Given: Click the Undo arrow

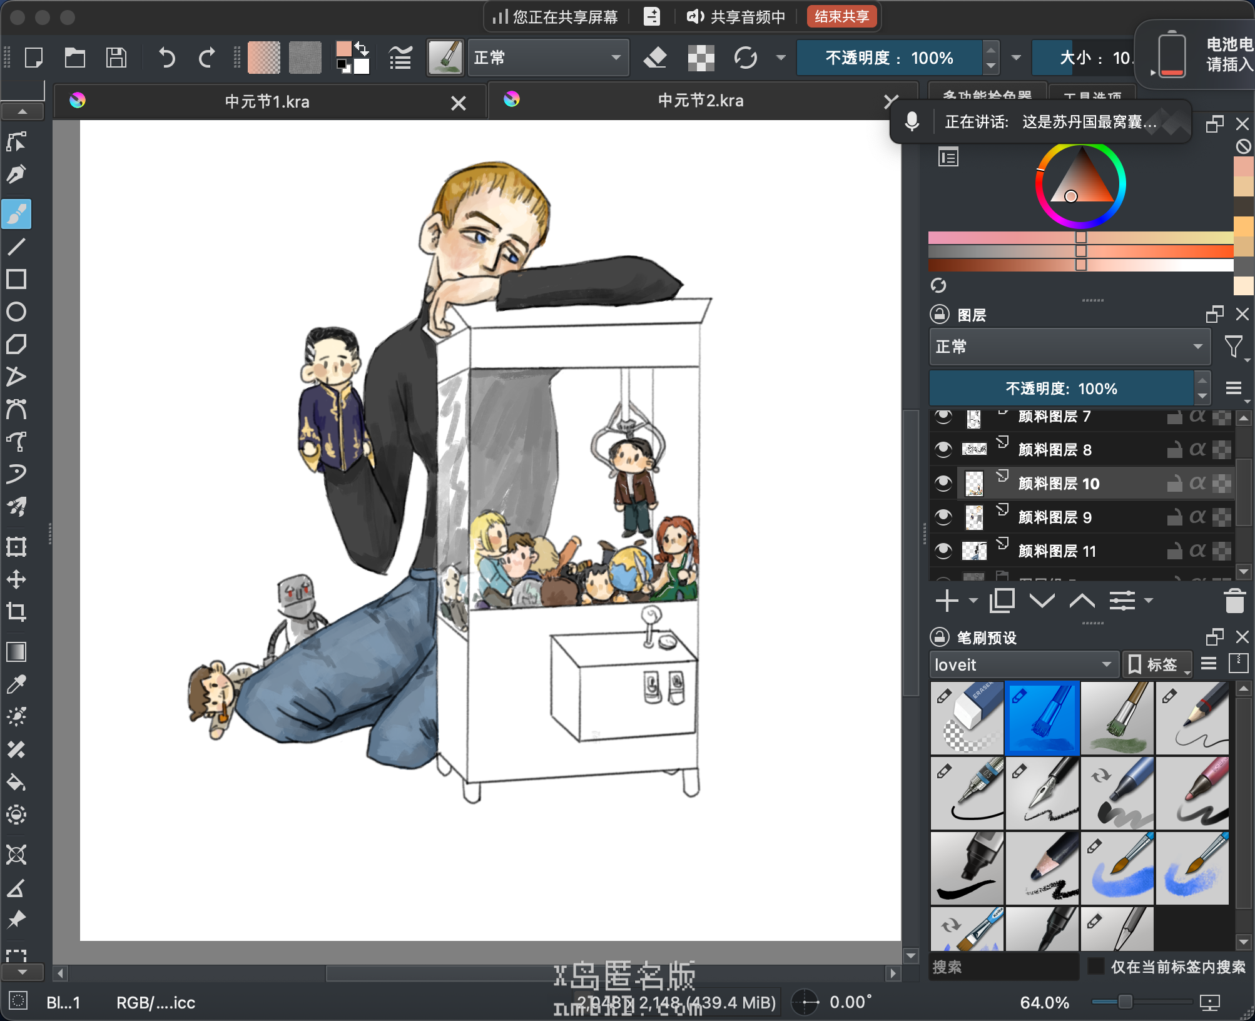Looking at the screenshot, I should point(166,58).
